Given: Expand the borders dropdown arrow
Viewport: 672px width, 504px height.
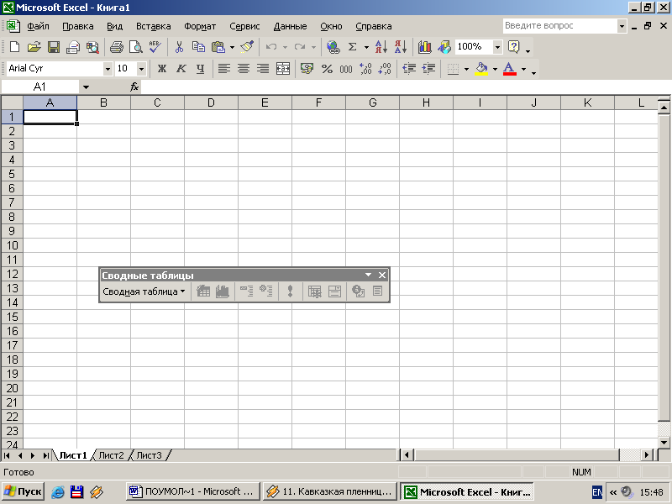Looking at the screenshot, I should [x=466, y=69].
